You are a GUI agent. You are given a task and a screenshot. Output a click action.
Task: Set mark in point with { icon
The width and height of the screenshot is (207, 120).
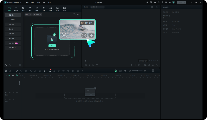point(131,65)
